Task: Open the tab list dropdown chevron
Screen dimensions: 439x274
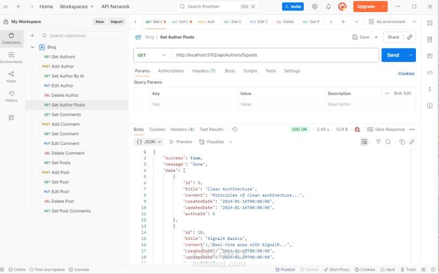Action: [356, 21]
